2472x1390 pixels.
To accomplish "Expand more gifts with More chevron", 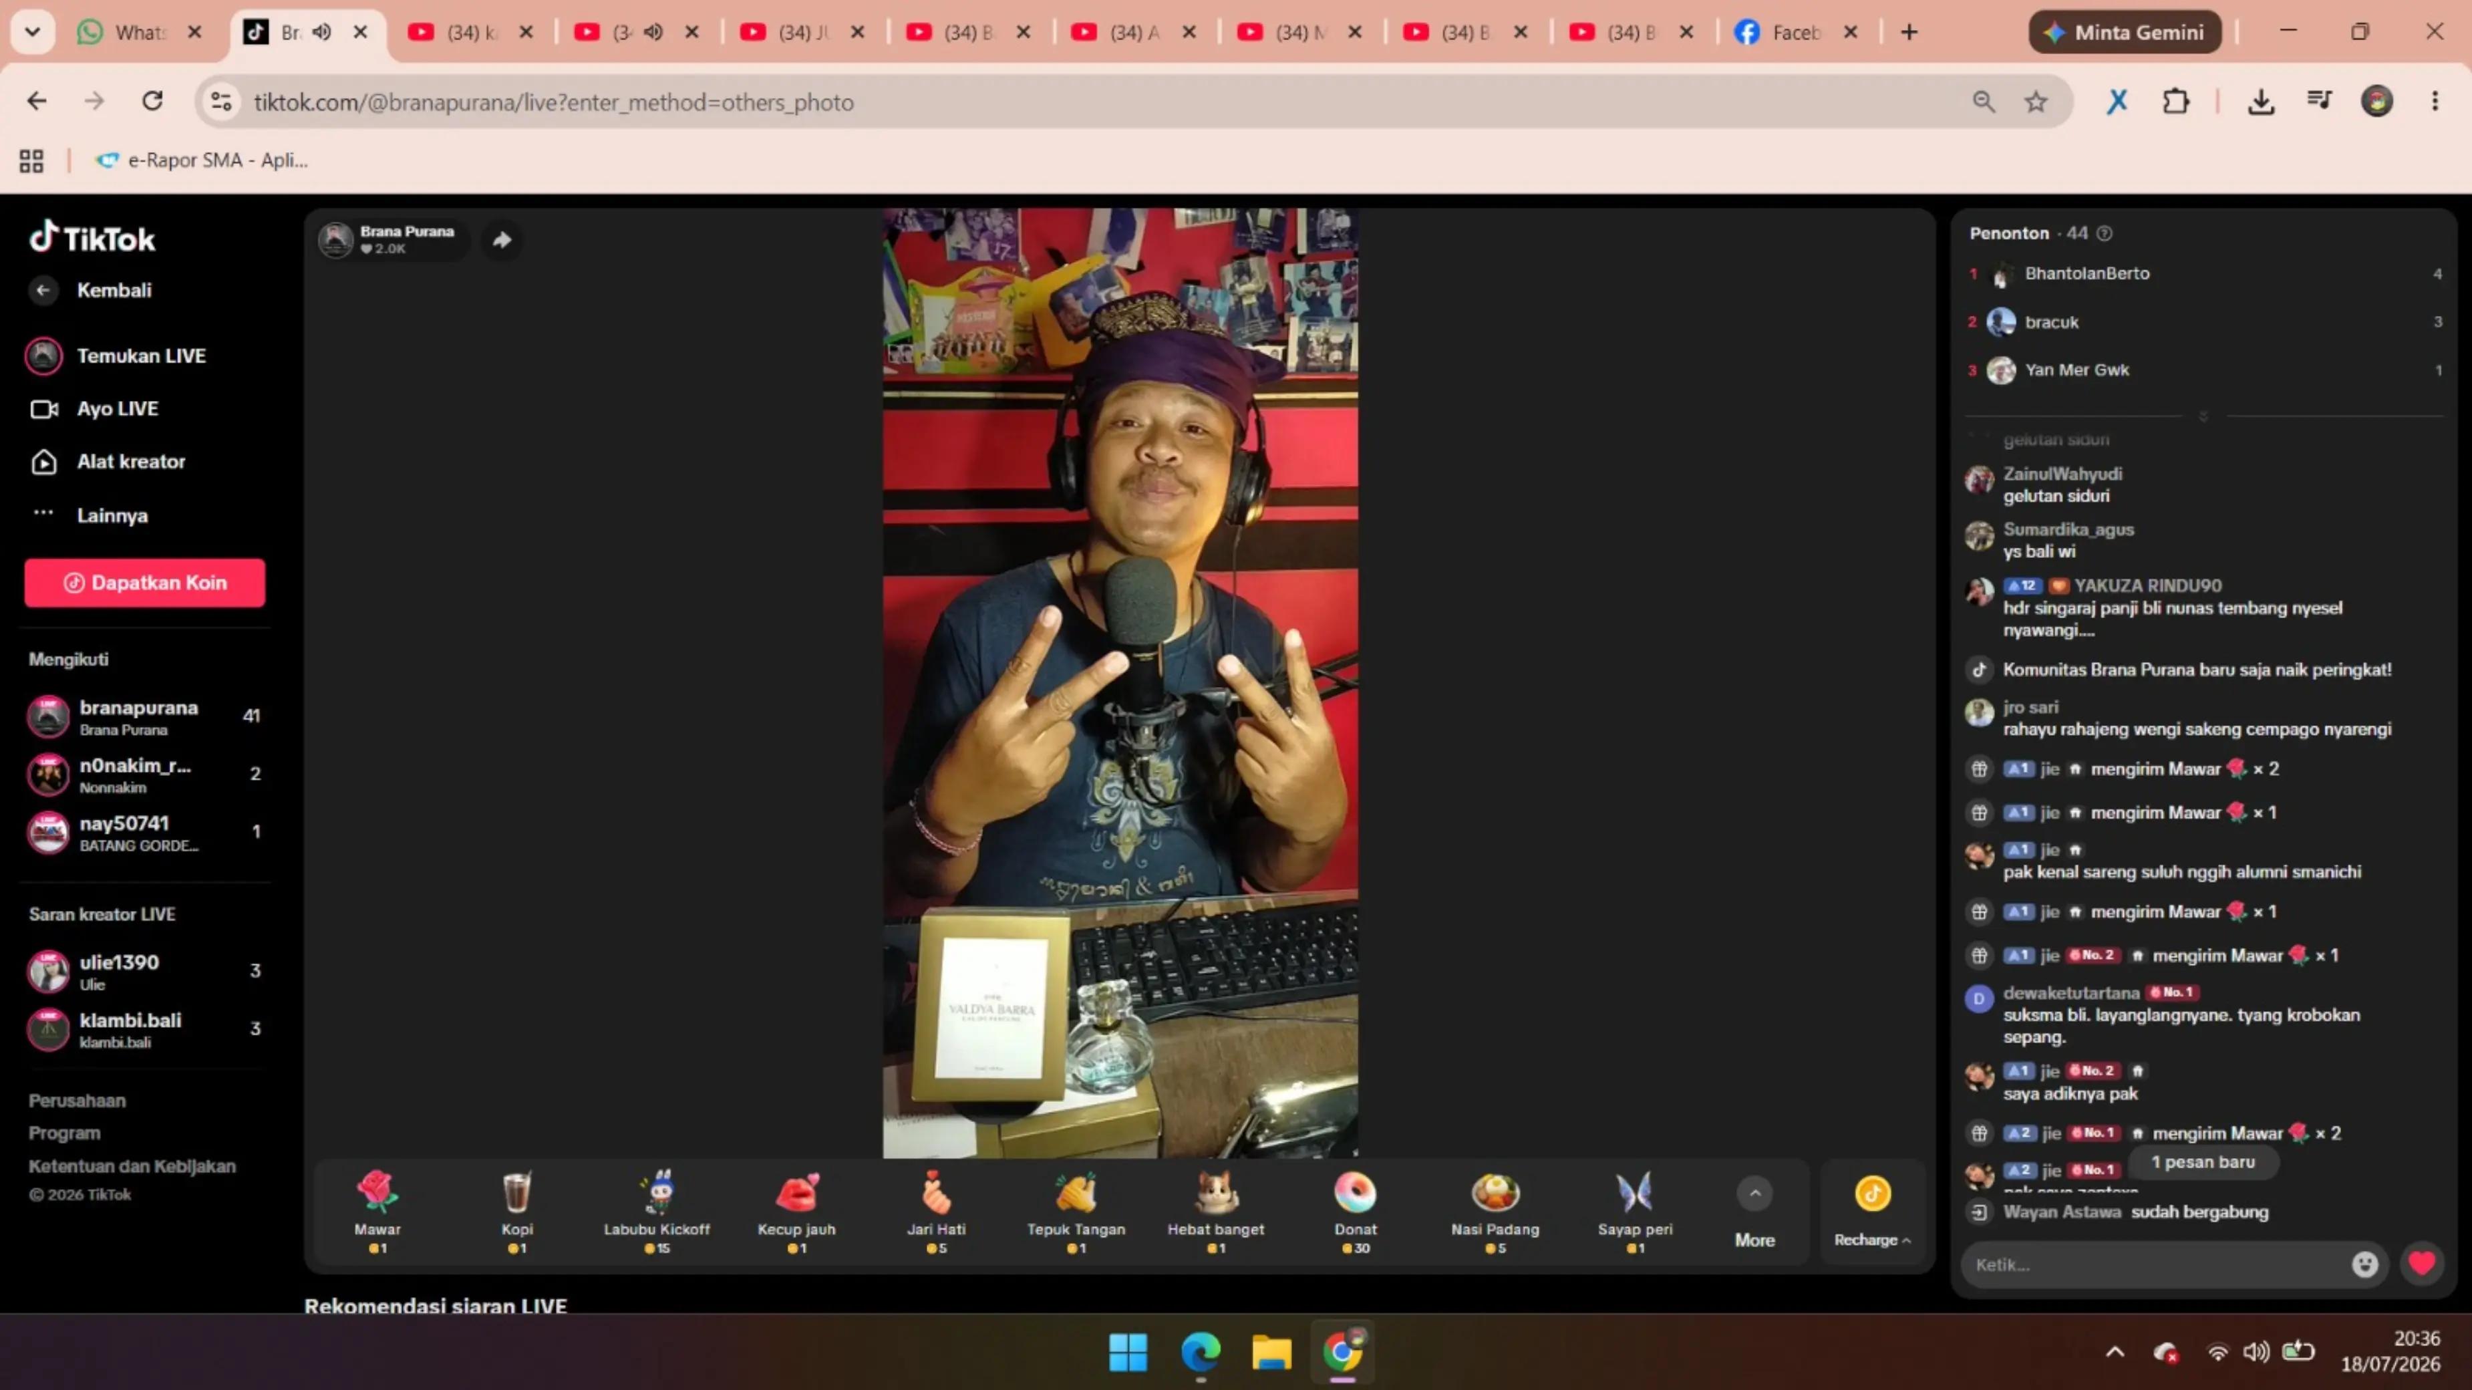I will [1754, 1194].
